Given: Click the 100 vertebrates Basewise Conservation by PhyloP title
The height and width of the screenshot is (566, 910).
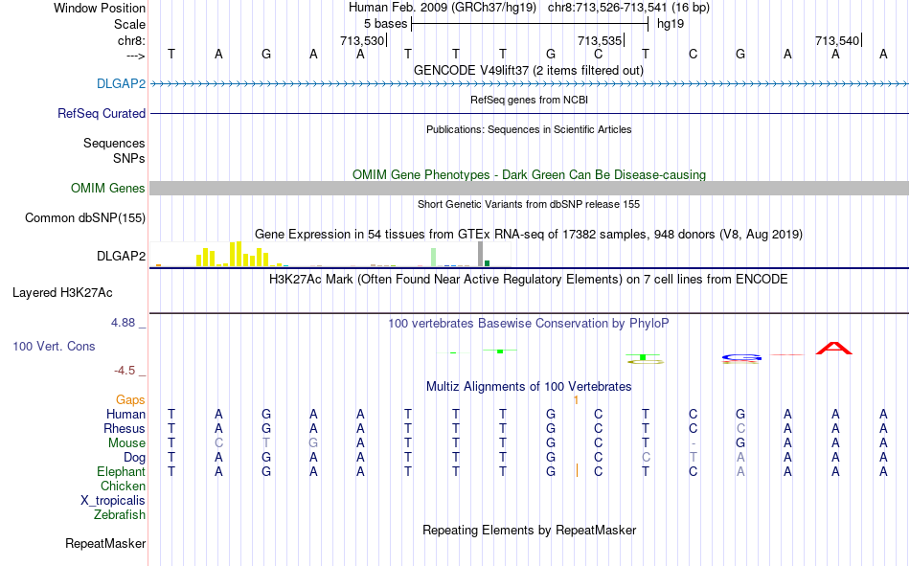Looking at the screenshot, I should click(x=528, y=324).
